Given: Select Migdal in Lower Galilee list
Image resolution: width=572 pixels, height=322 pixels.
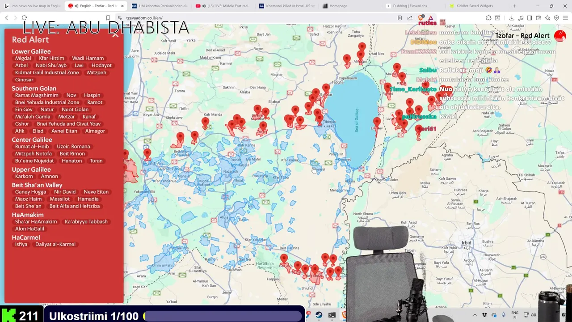Looking at the screenshot, I should (x=23, y=58).
